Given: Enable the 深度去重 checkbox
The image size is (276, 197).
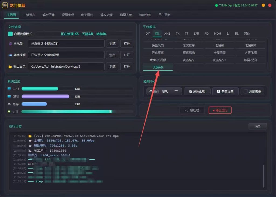Looking at the screenshot, I should (x=246, y=91).
